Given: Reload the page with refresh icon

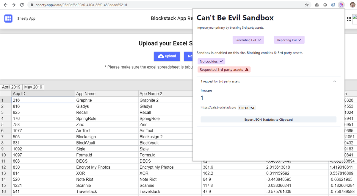Looking at the screenshot, I should click(x=22, y=5).
